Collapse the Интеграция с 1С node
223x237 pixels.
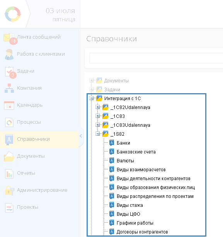[x=91, y=98]
